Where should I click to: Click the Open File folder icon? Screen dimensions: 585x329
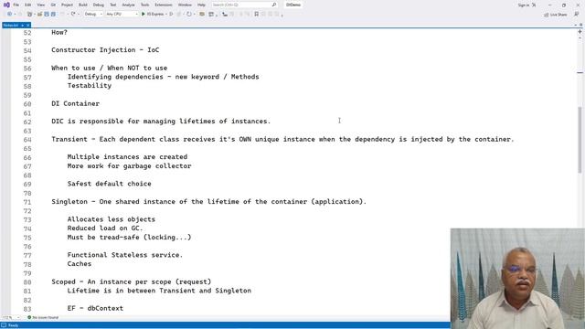click(x=39, y=14)
